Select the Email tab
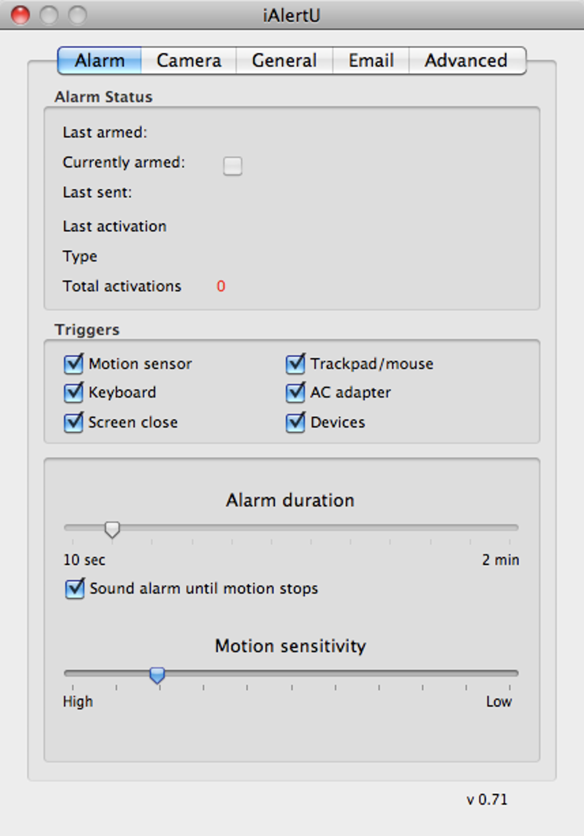 [x=371, y=61]
